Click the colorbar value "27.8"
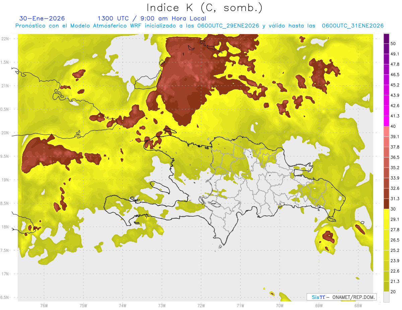The height and width of the screenshot is (310, 402). point(395,230)
